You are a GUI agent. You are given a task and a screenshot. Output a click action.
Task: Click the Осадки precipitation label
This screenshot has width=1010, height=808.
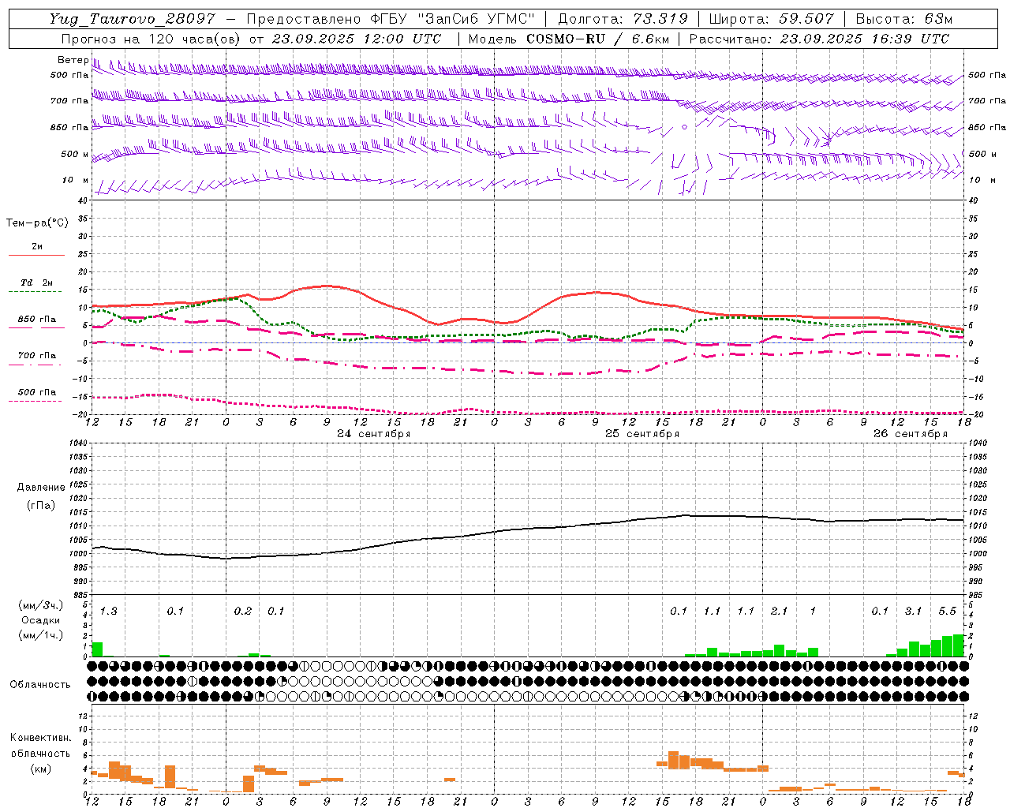(40, 620)
